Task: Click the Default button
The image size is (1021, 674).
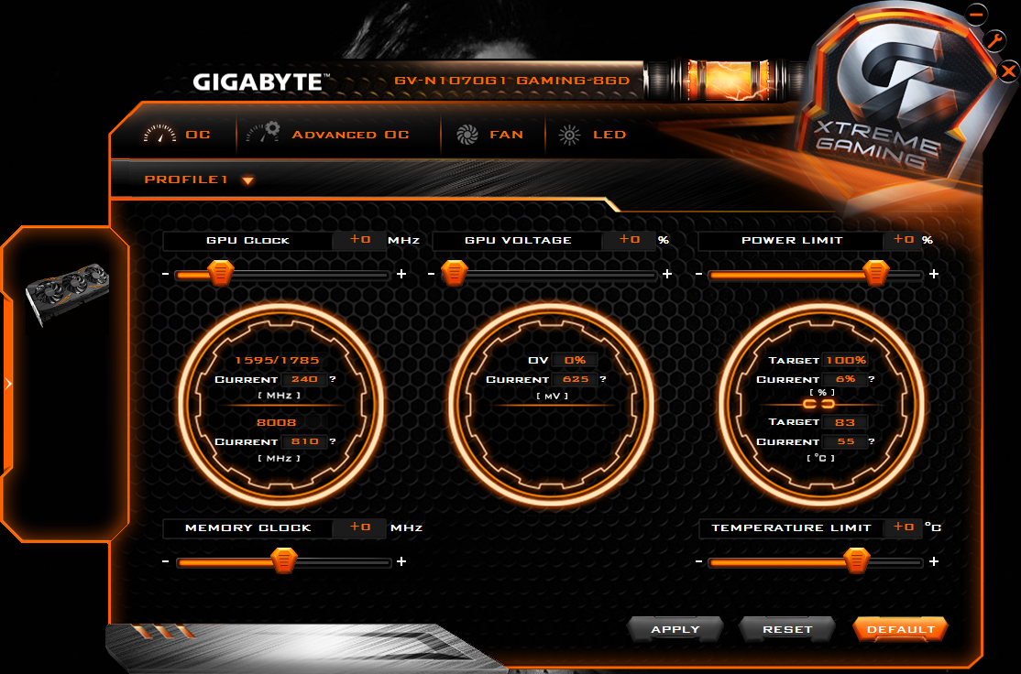Action: (x=901, y=629)
